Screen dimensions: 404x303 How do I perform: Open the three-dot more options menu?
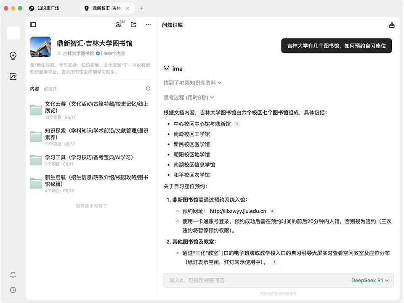tap(148, 25)
